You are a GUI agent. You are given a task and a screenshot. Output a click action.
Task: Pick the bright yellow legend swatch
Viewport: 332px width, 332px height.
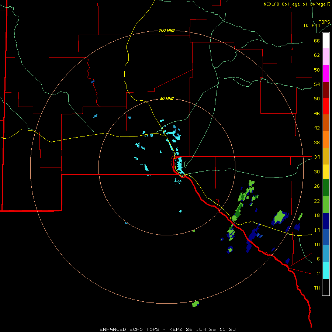pyautogui.click(x=326, y=172)
